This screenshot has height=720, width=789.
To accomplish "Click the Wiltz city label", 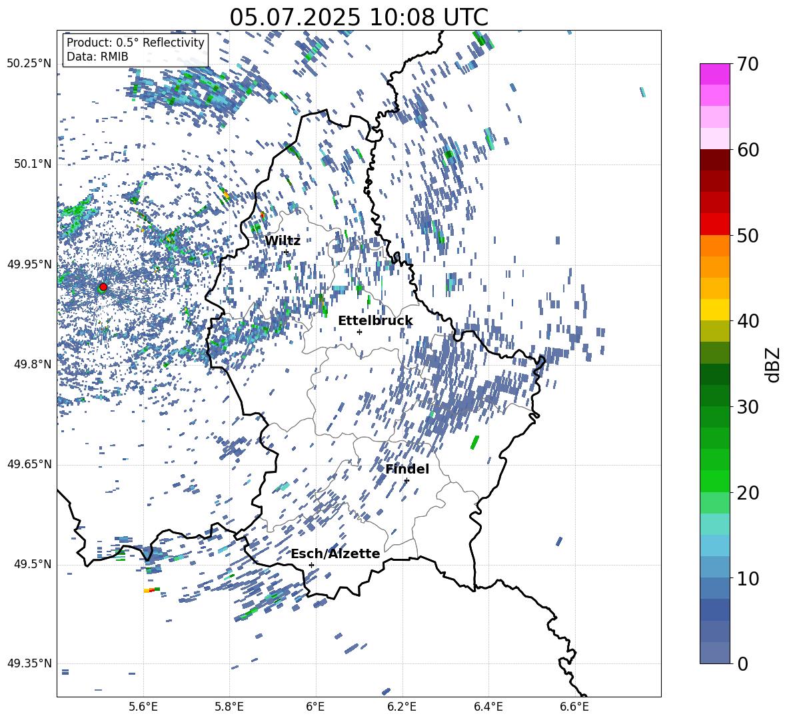I will 283,240.
